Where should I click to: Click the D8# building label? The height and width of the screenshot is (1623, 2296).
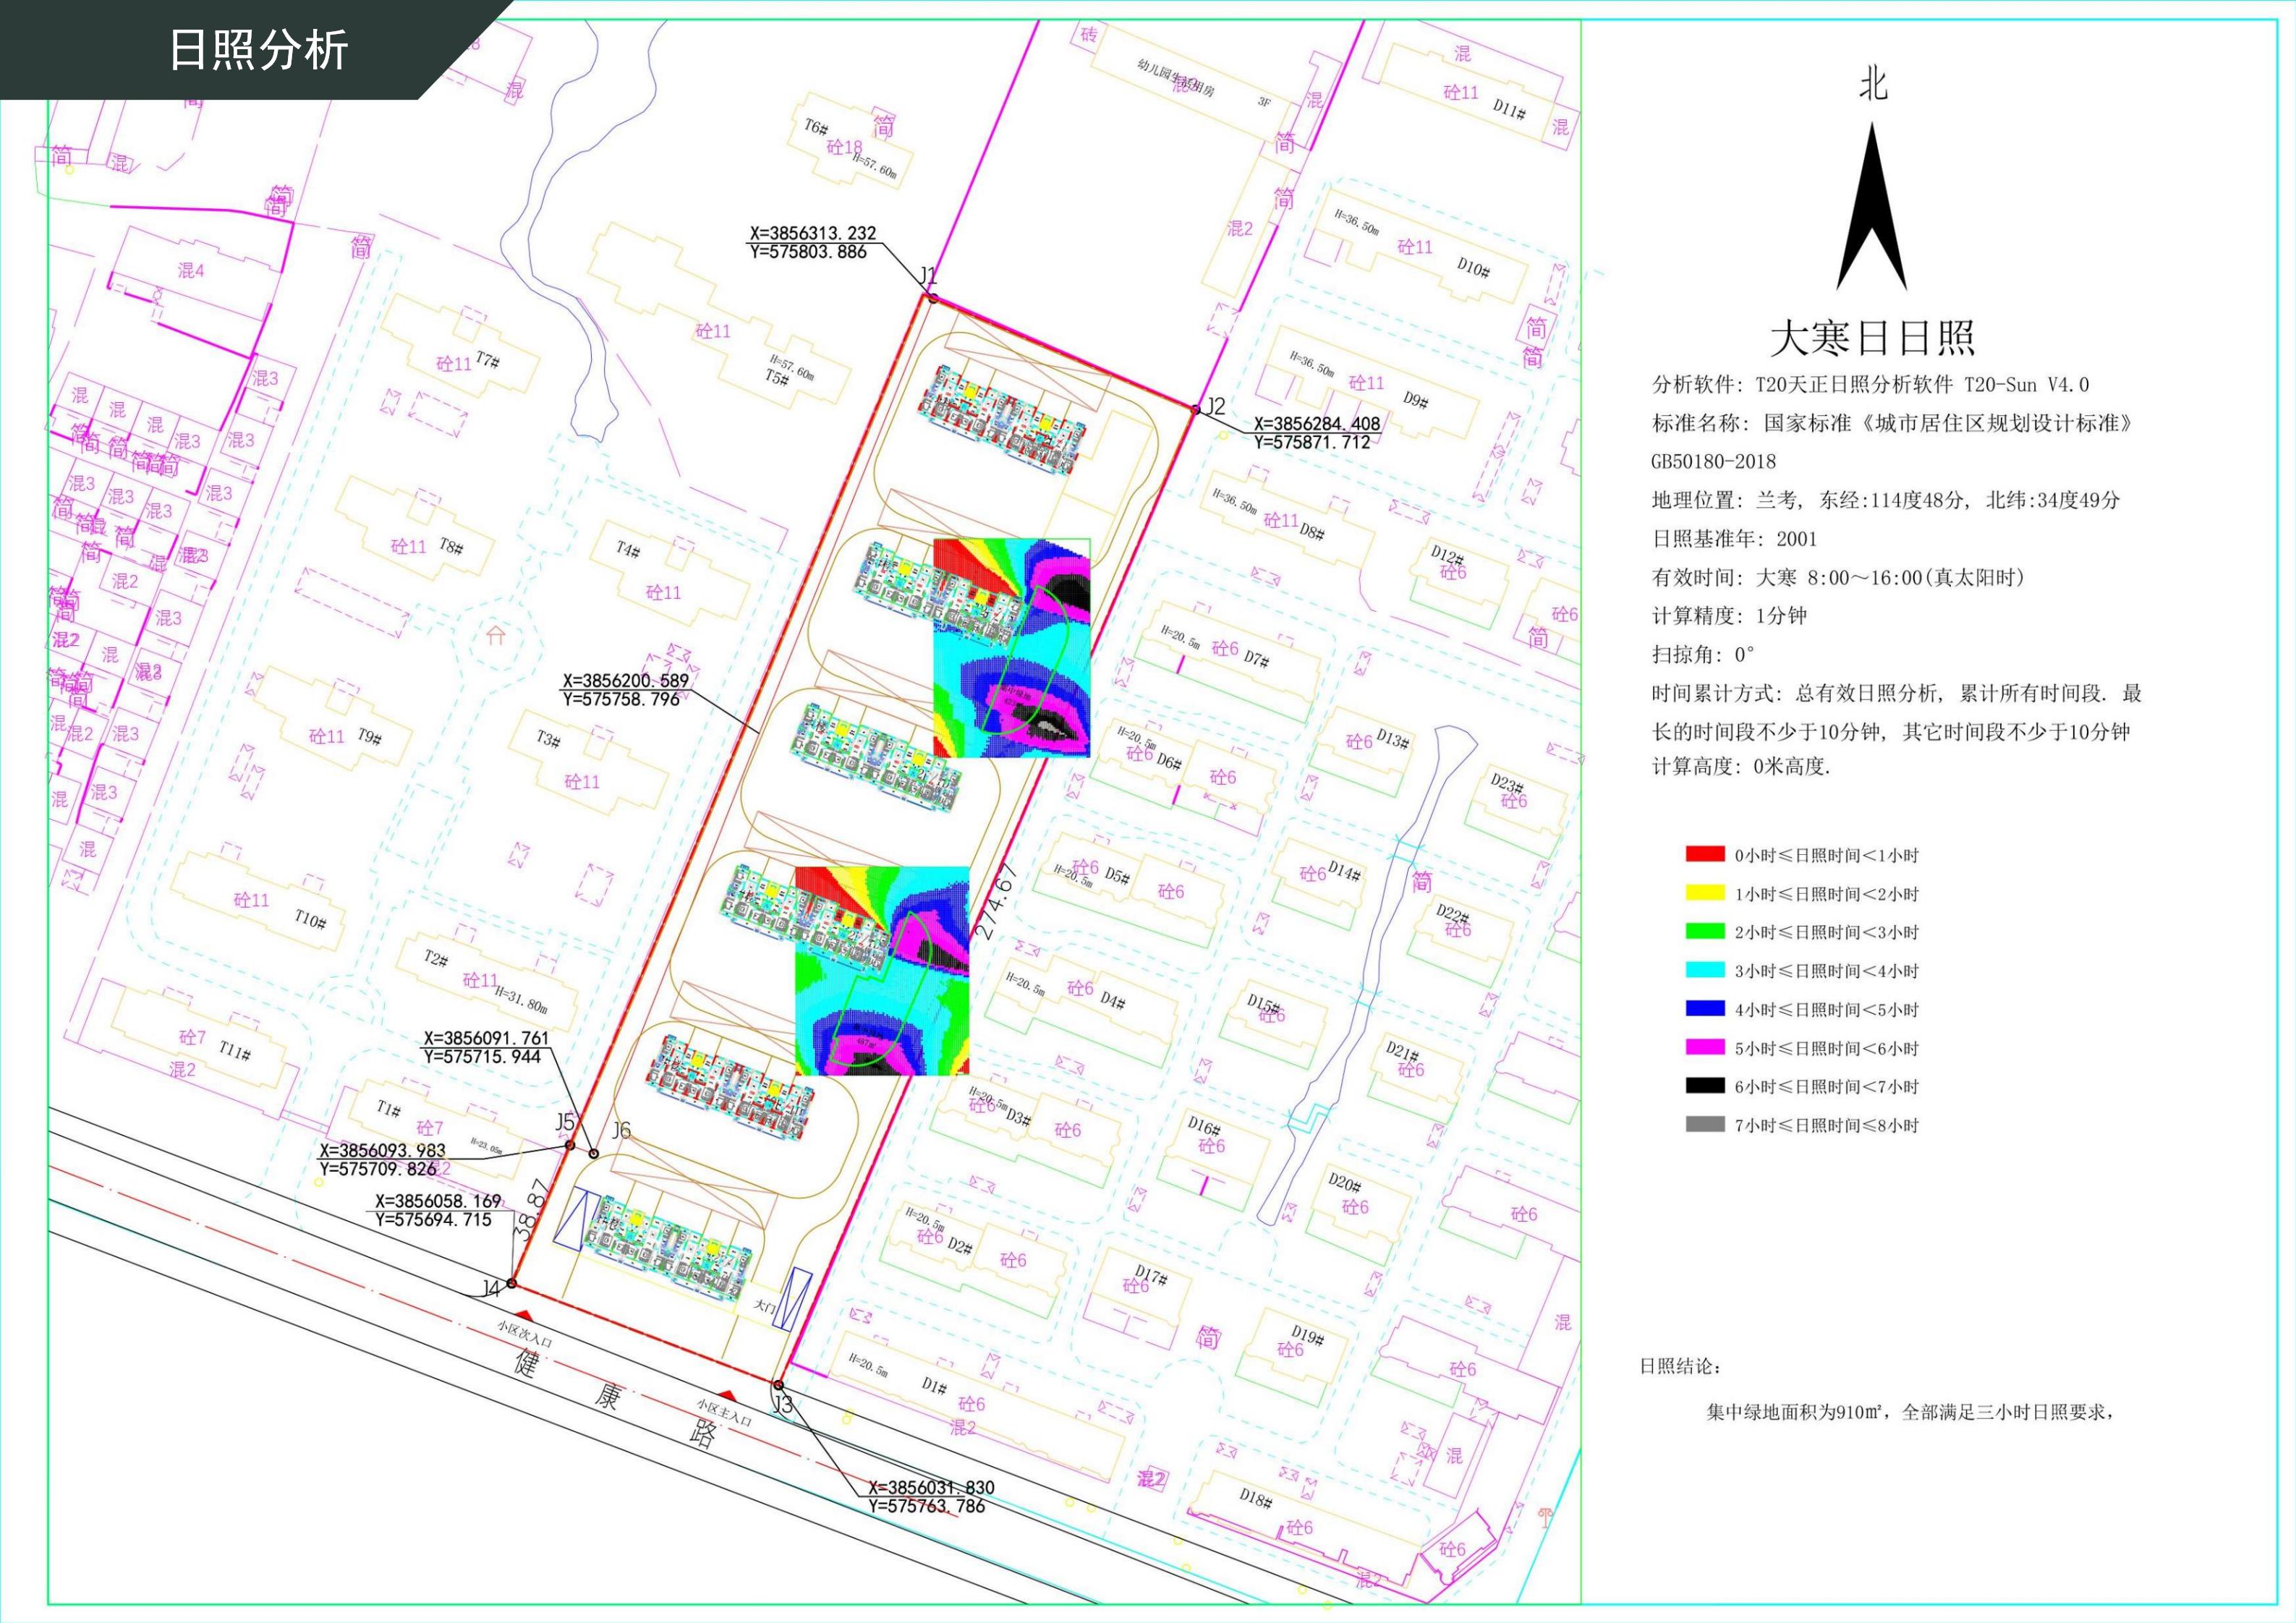point(1312,532)
